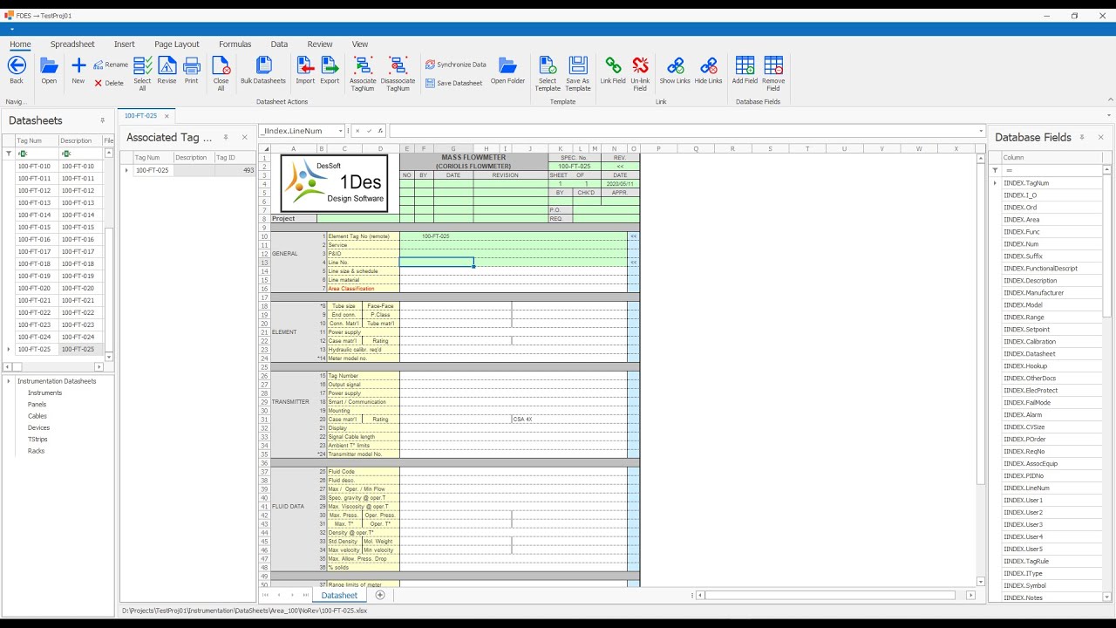The height and width of the screenshot is (628, 1116).
Task: Click Un-link Field
Action: 640,73
